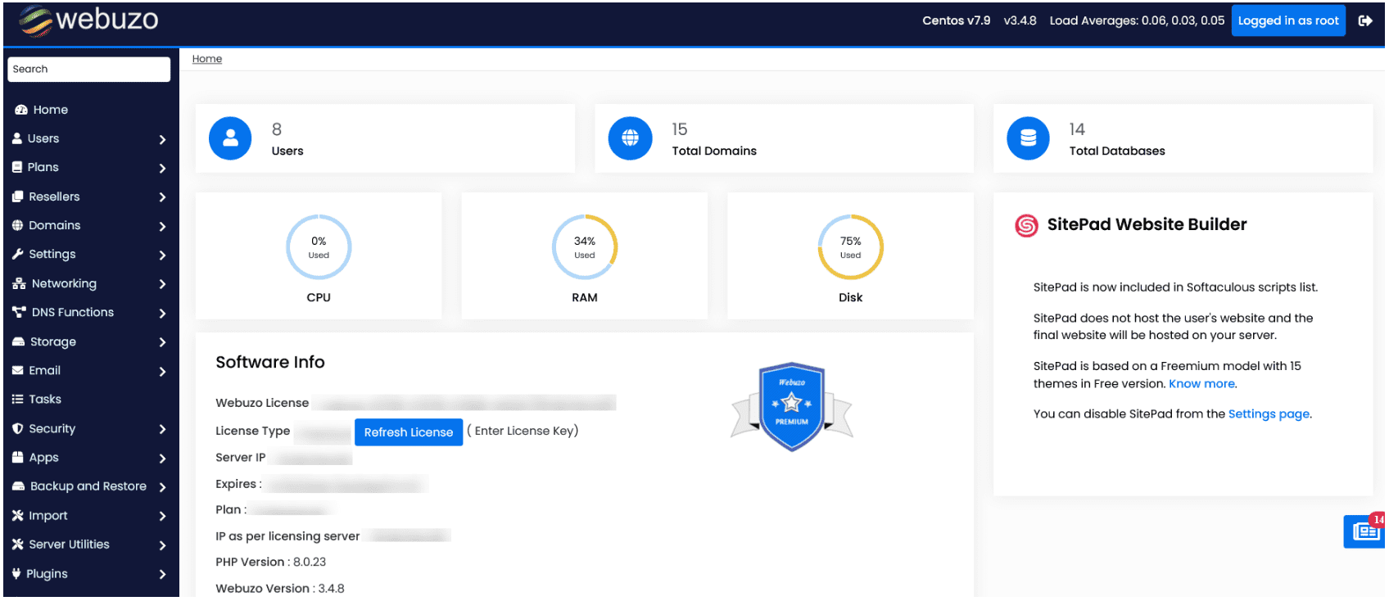Screen dimensions: 1389x601
Task: Click the SitePad swirl logo icon
Action: (1026, 225)
